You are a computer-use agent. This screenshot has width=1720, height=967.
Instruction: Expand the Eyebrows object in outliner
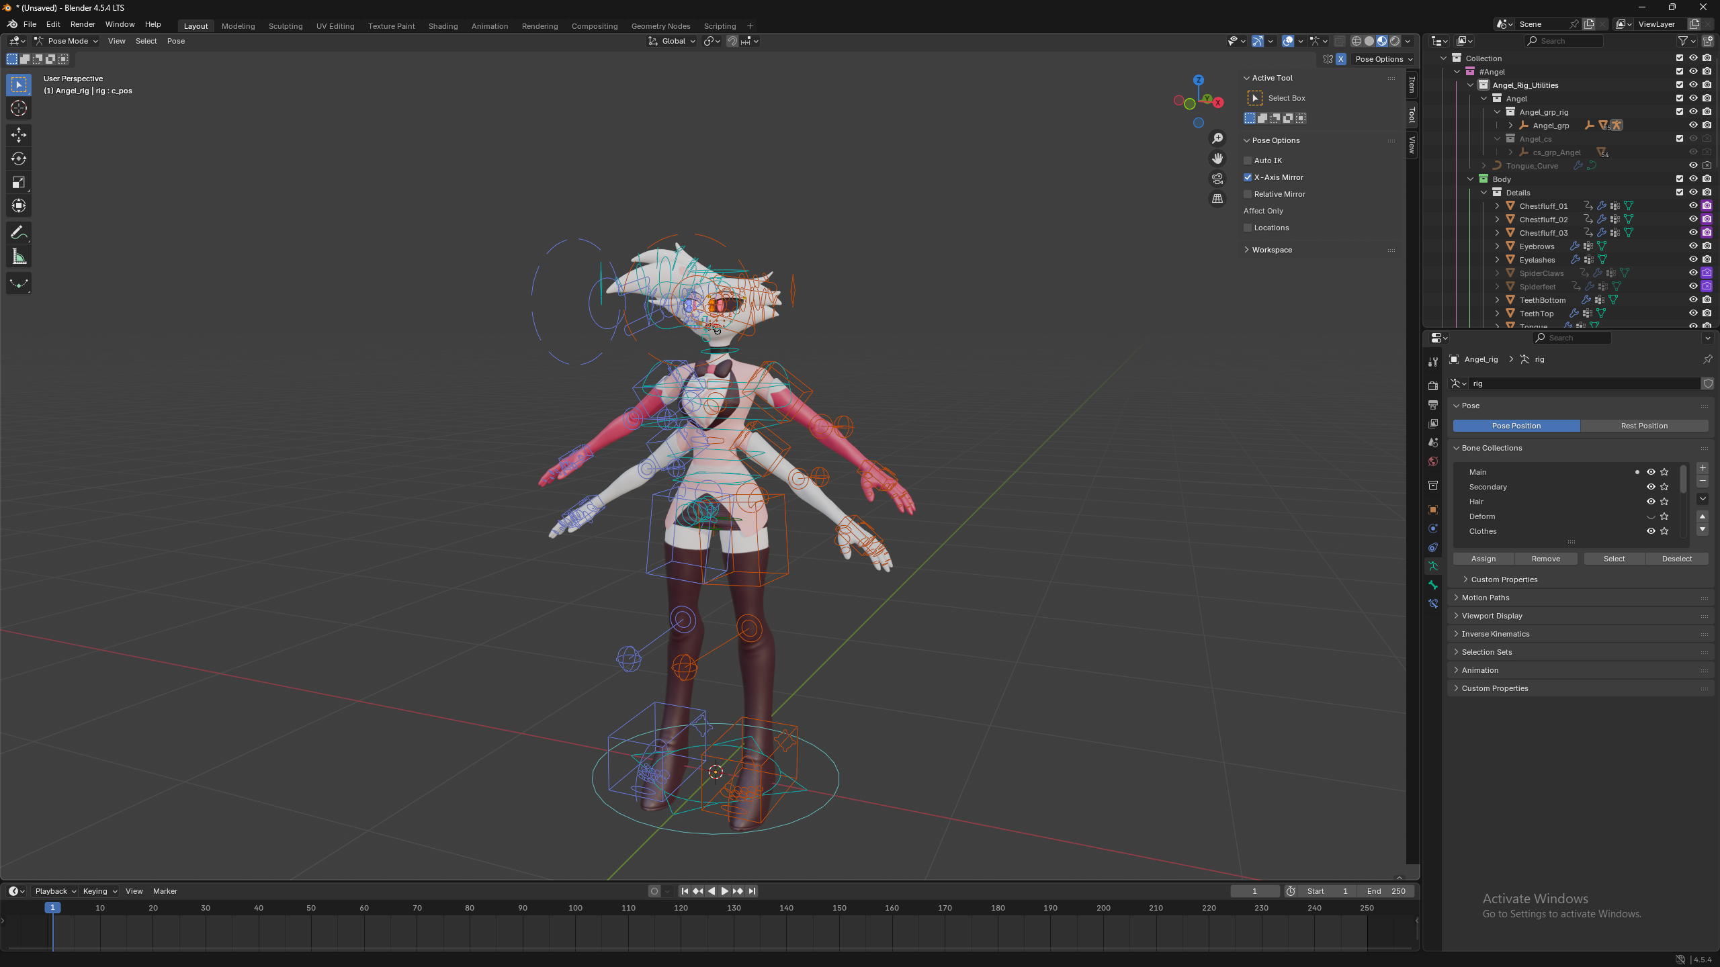coord(1497,246)
